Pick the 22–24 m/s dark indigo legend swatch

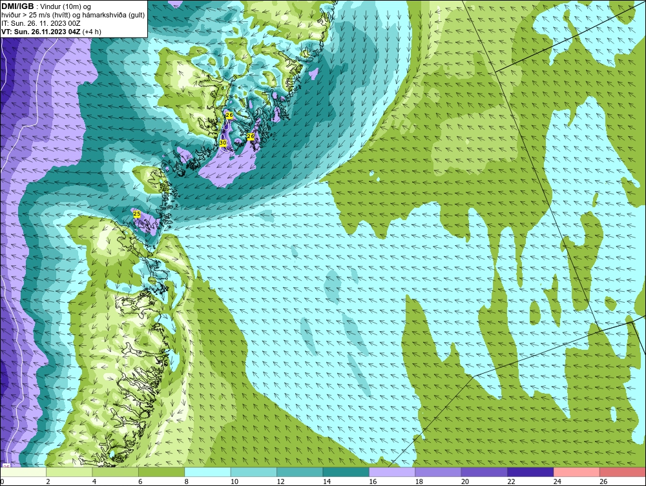(x=530, y=472)
